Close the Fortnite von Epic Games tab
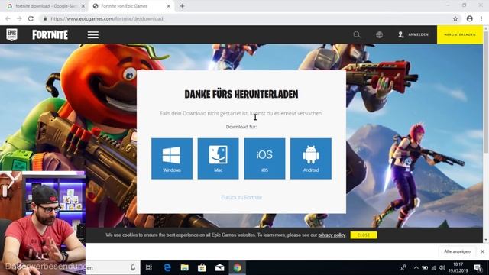489x275 pixels. [168, 6]
